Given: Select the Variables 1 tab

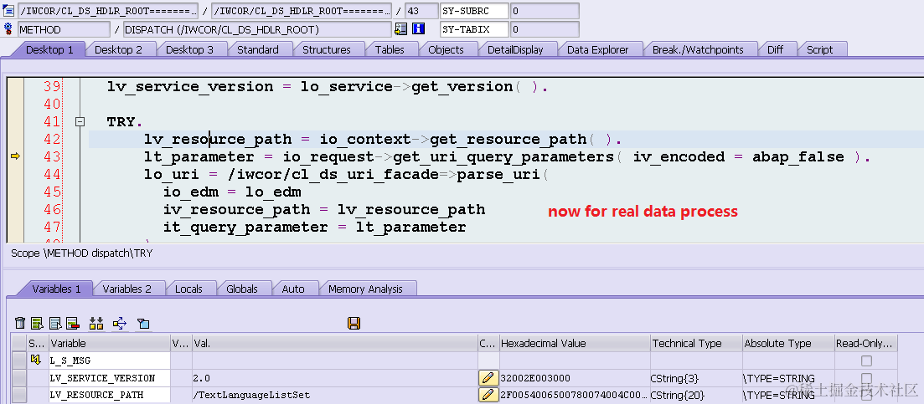Looking at the screenshot, I should (x=56, y=289).
